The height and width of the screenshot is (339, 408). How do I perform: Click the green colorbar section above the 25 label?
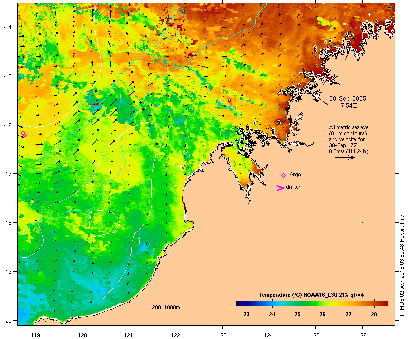point(297,303)
